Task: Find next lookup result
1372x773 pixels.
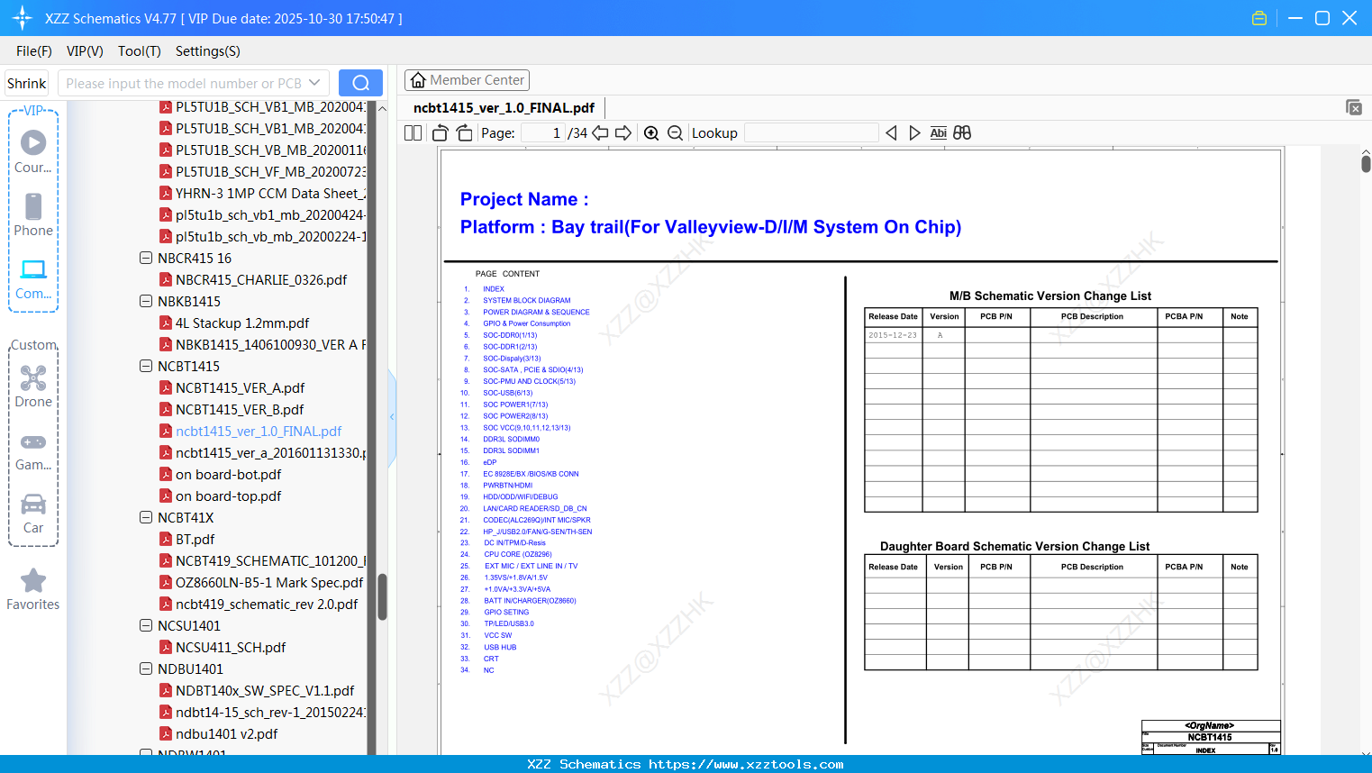Action: pos(914,133)
